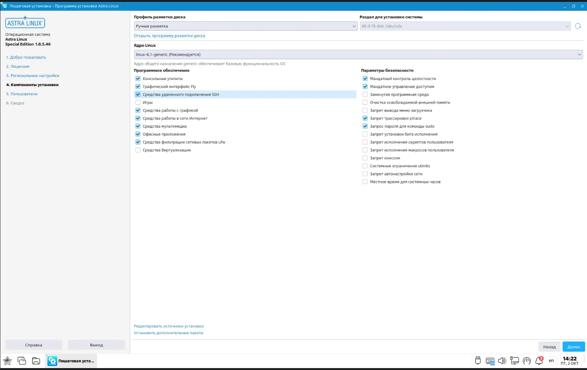Open the star start menu icon
Screen dimensions: 587x370
click(7, 360)
